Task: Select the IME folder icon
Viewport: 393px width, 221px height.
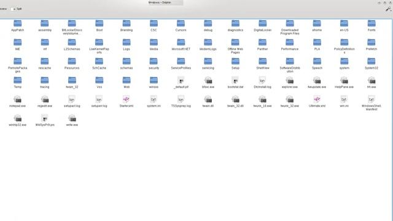Action: 18,42
